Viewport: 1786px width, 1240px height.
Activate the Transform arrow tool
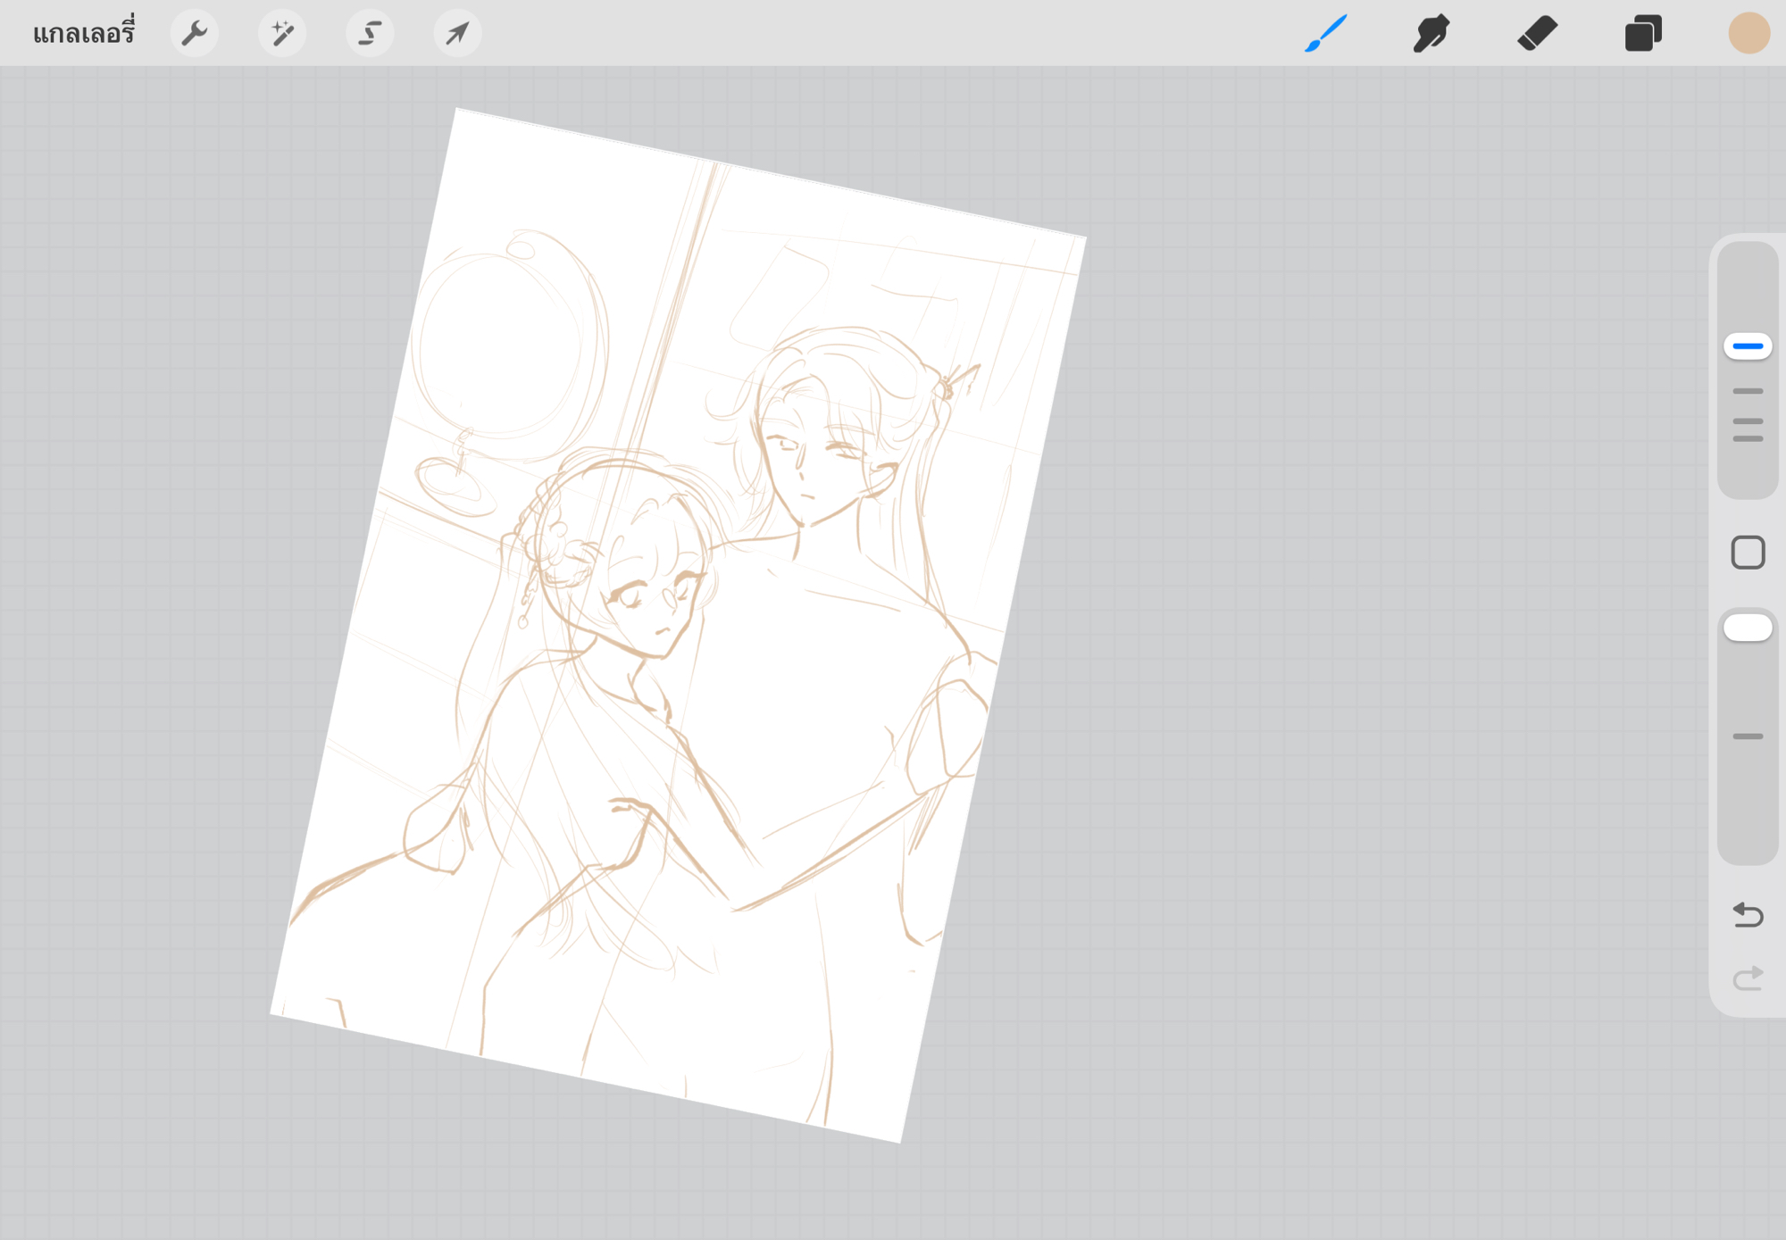pos(457,34)
